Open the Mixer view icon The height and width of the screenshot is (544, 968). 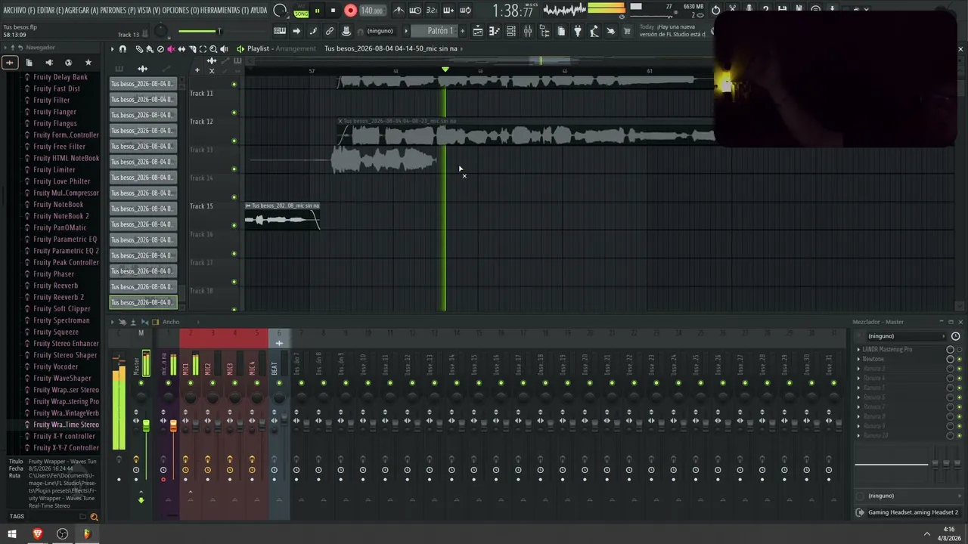click(528, 31)
